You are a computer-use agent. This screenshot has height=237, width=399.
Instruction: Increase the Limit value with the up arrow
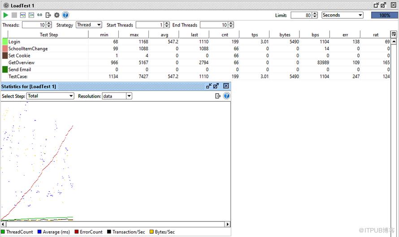click(x=315, y=14)
